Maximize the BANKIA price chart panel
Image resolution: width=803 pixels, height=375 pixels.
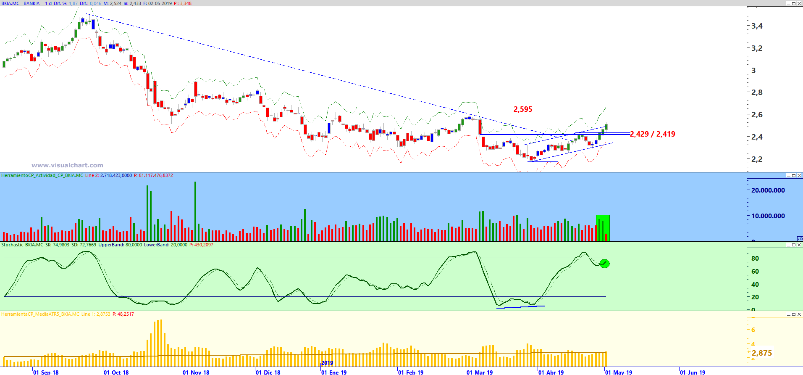(794, 3)
